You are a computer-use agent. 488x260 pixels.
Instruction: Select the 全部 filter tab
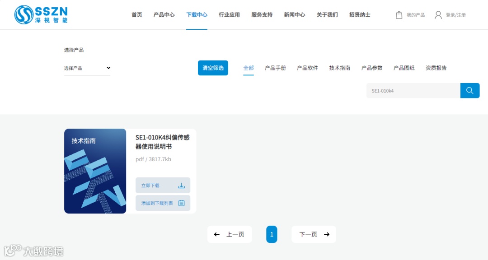coord(249,68)
